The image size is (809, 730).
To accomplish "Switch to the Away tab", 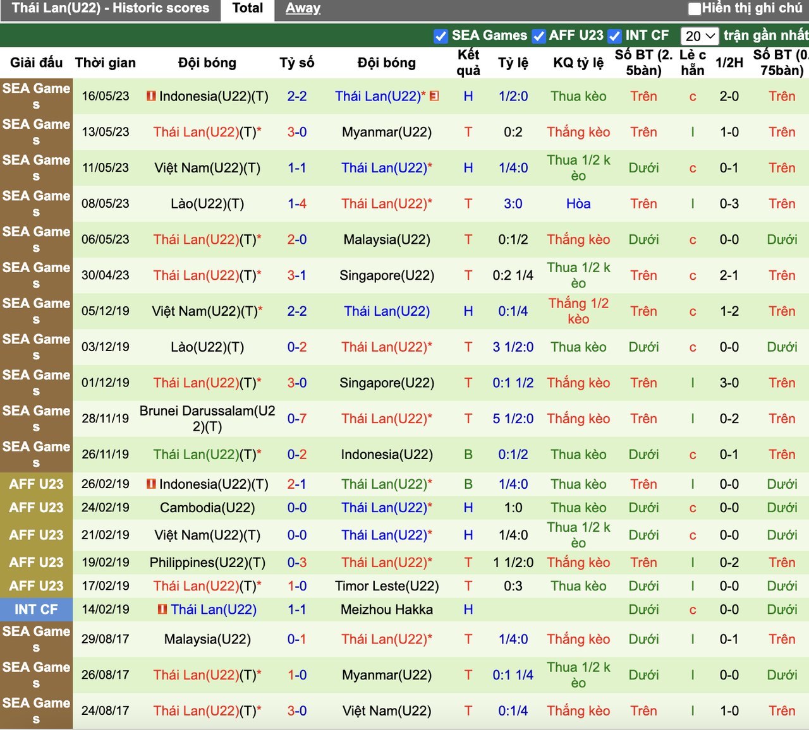I will tap(303, 9).
